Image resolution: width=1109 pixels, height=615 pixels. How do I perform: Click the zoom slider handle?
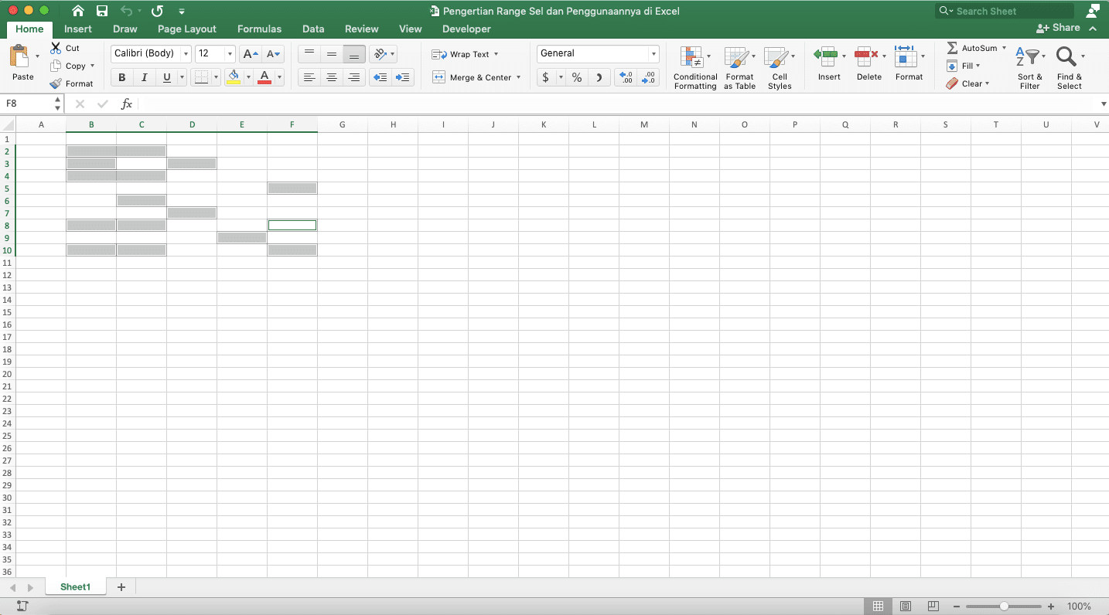pos(1004,607)
